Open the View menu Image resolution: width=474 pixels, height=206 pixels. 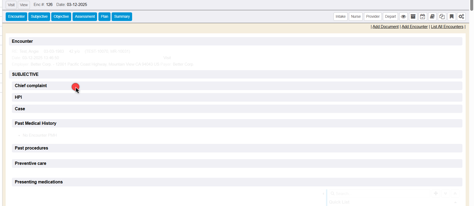pyautogui.click(x=24, y=5)
